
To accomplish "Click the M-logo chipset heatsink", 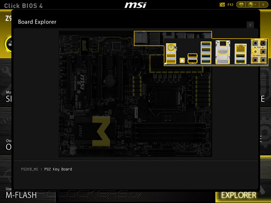I will pyautogui.click(x=95, y=132).
